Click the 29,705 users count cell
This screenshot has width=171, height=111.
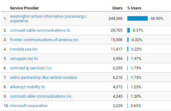tap(117, 30)
